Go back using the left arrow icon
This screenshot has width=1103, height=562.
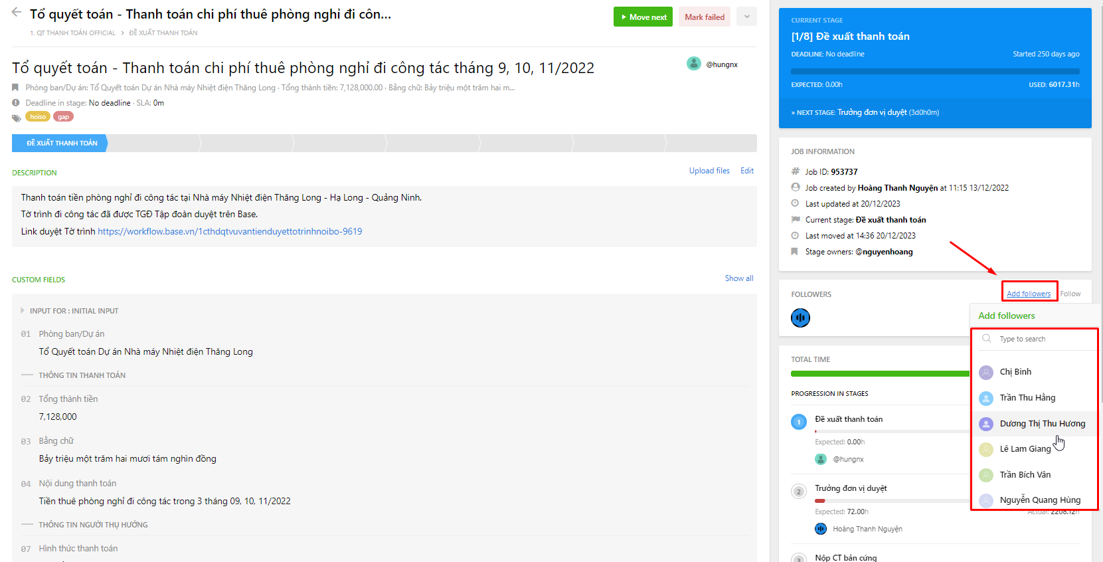pyautogui.click(x=17, y=12)
